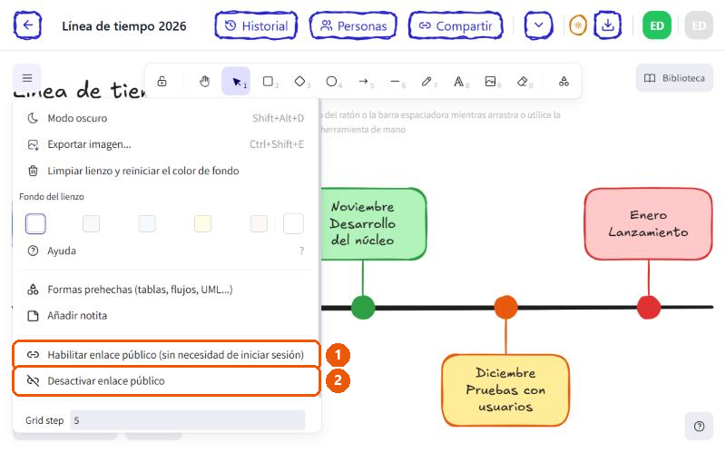The width and height of the screenshot is (726, 453).
Task: Select the Diamond tool
Action: [299, 82]
